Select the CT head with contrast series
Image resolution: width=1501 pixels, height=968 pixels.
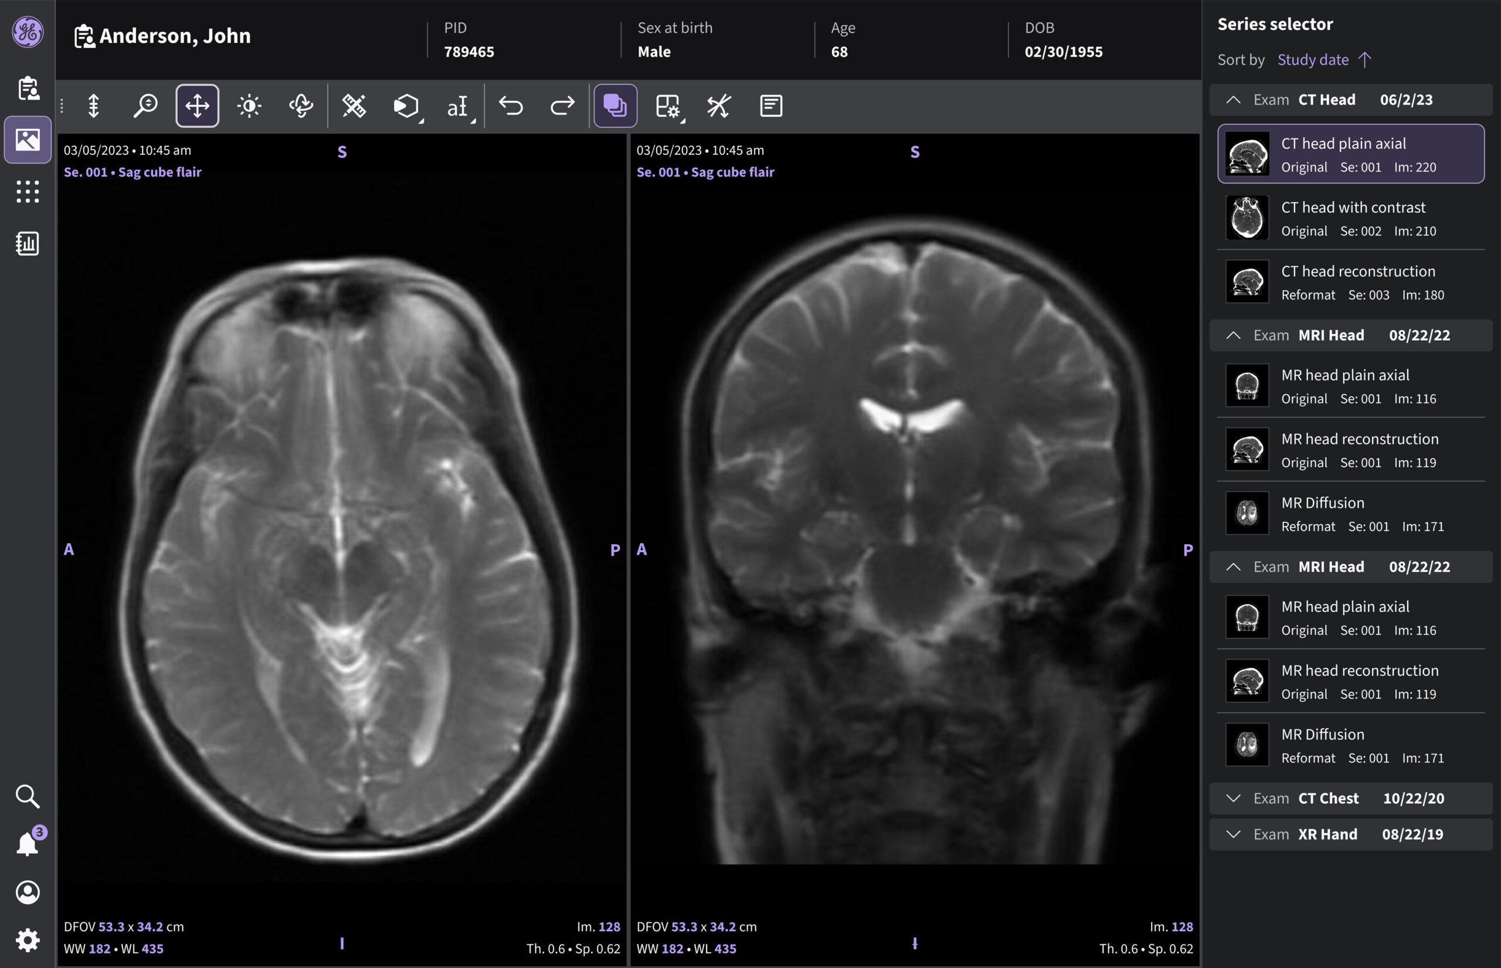(1351, 218)
